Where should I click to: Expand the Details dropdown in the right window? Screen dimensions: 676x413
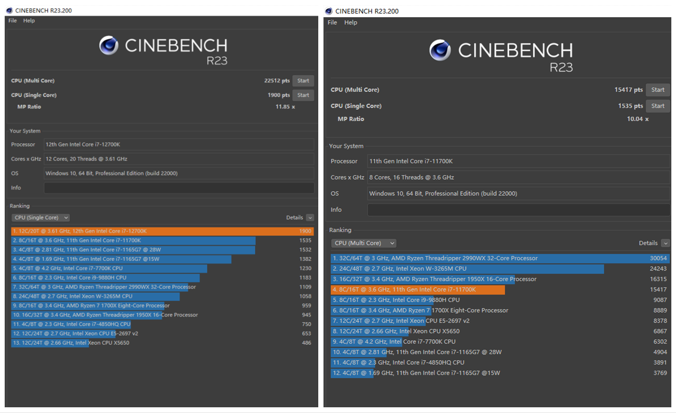click(666, 243)
